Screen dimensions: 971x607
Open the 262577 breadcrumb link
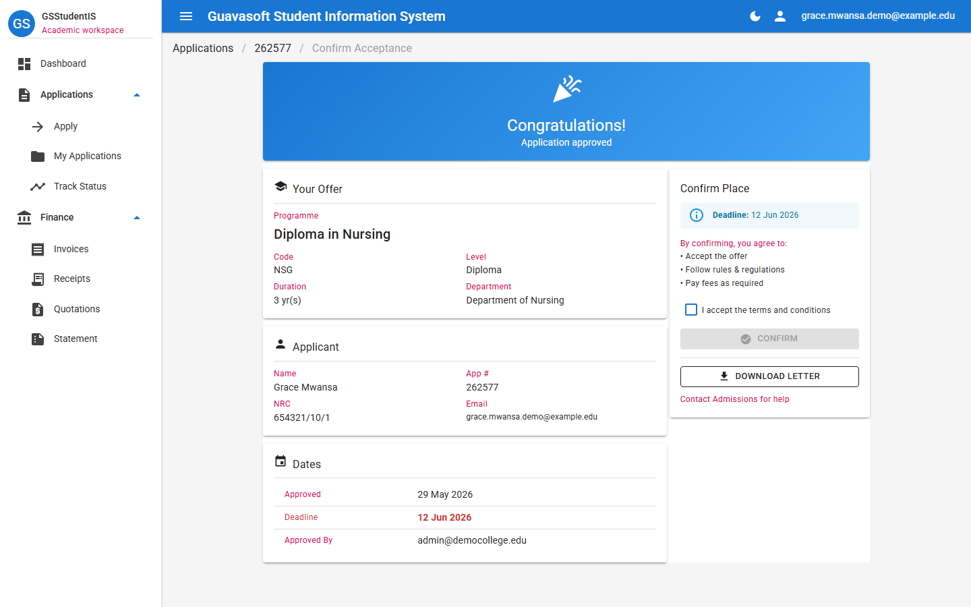pyautogui.click(x=272, y=48)
